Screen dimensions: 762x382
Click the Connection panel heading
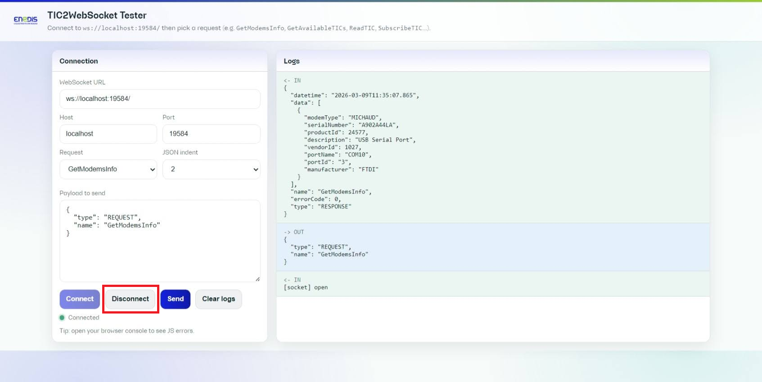click(x=79, y=61)
